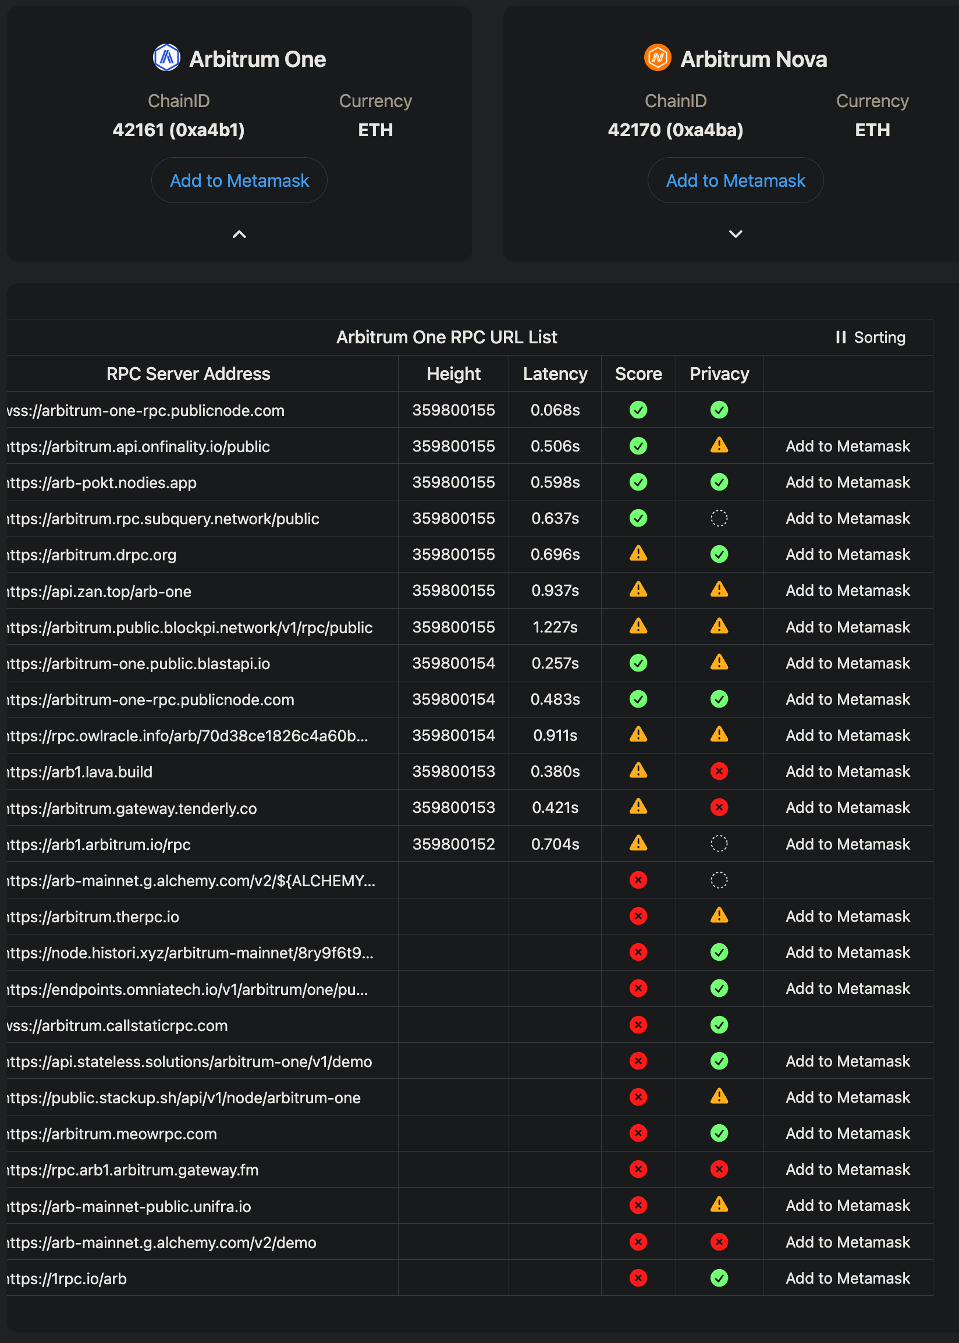Add arbitrum.drpc.org RPC to Metamask

847,555
